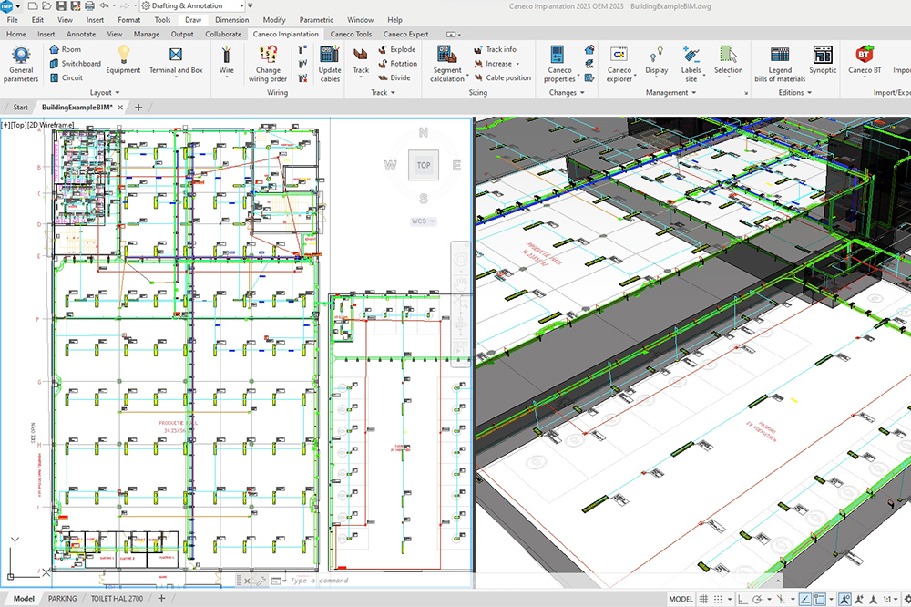This screenshot has height=607, width=911.
Task: Switch to the Annotate ribbon tab
Action: coord(81,34)
